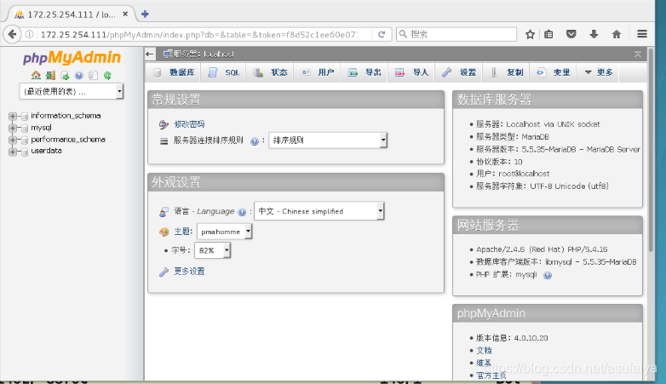The image size is (666, 384).
Task: Reload the navigation panel with the green icon
Action: click(107, 75)
